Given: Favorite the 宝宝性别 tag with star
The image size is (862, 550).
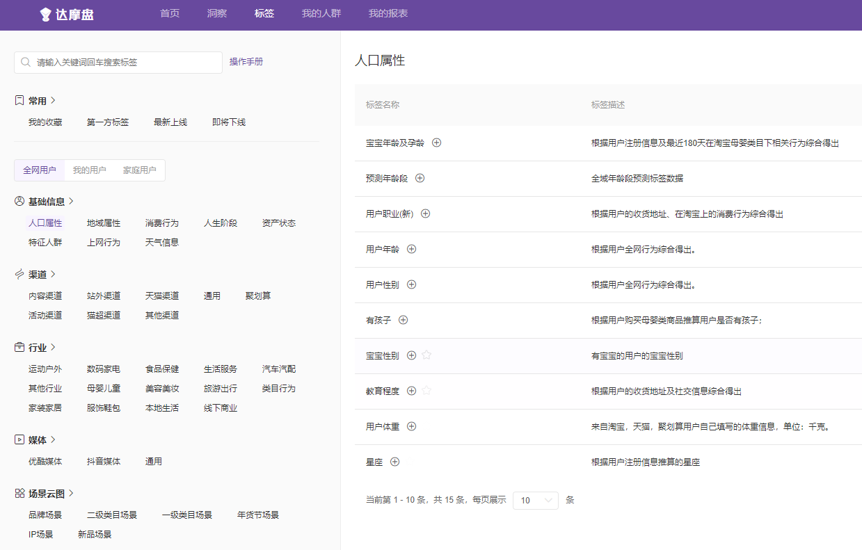Looking at the screenshot, I should point(427,355).
